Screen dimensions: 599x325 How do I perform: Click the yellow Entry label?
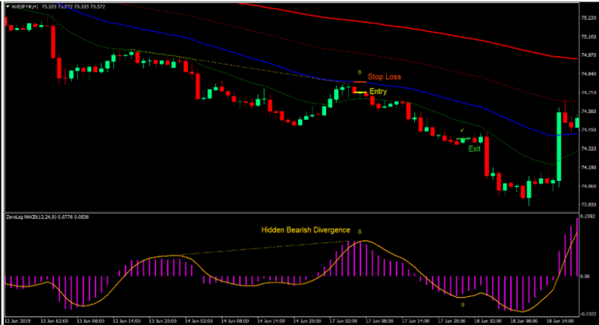coord(378,92)
